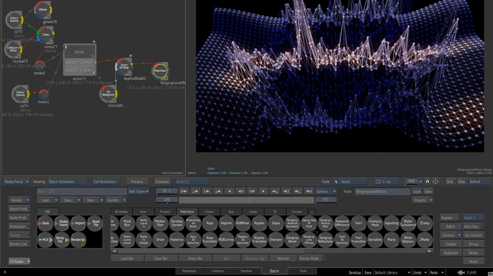Expand the Add Token dropdown

(x=139, y=191)
